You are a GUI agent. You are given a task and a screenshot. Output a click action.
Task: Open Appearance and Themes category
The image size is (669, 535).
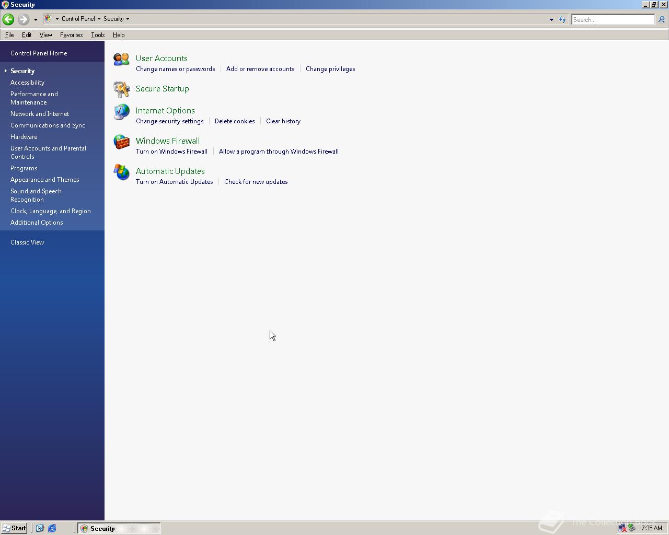click(x=45, y=180)
